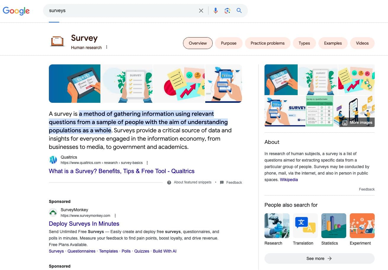Image resolution: width=388 pixels, height=270 pixels.
Task: Click the Feedback flag icon below snippet
Action: [x=222, y=183]
